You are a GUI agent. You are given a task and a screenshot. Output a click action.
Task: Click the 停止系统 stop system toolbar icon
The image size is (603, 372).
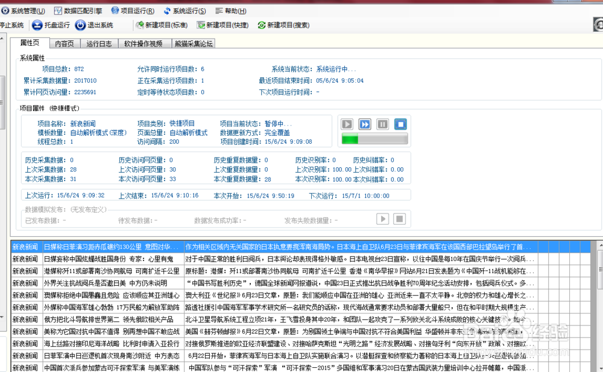coord(12,25)
